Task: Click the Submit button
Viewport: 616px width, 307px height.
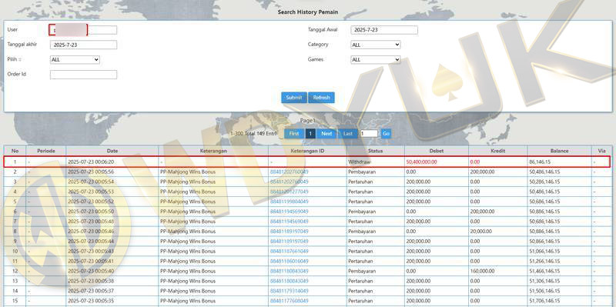Action: coord(294,98)
